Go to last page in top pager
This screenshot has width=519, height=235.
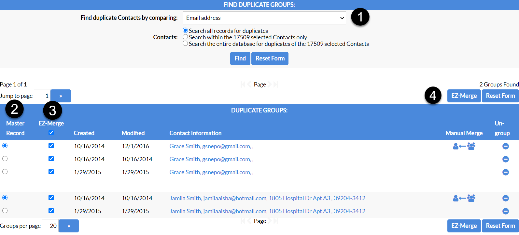coord(276,85)
